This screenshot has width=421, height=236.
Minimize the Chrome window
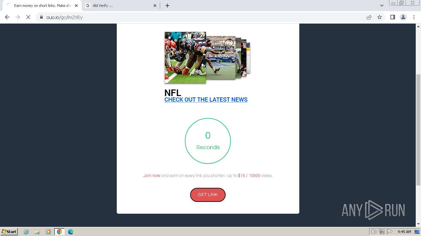pyautogui.click(x=393, y=3)
